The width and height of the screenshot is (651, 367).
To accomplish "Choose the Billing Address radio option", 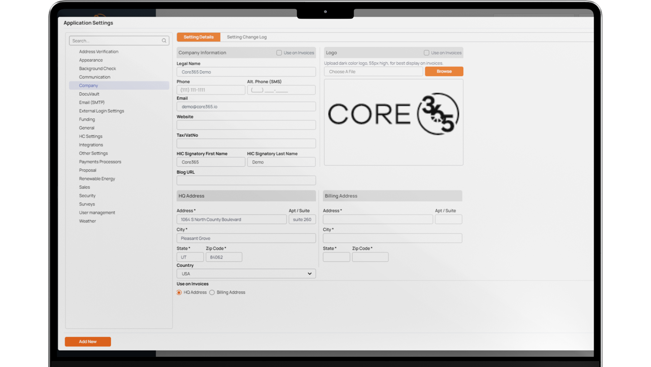I will (x=212, y=292).
